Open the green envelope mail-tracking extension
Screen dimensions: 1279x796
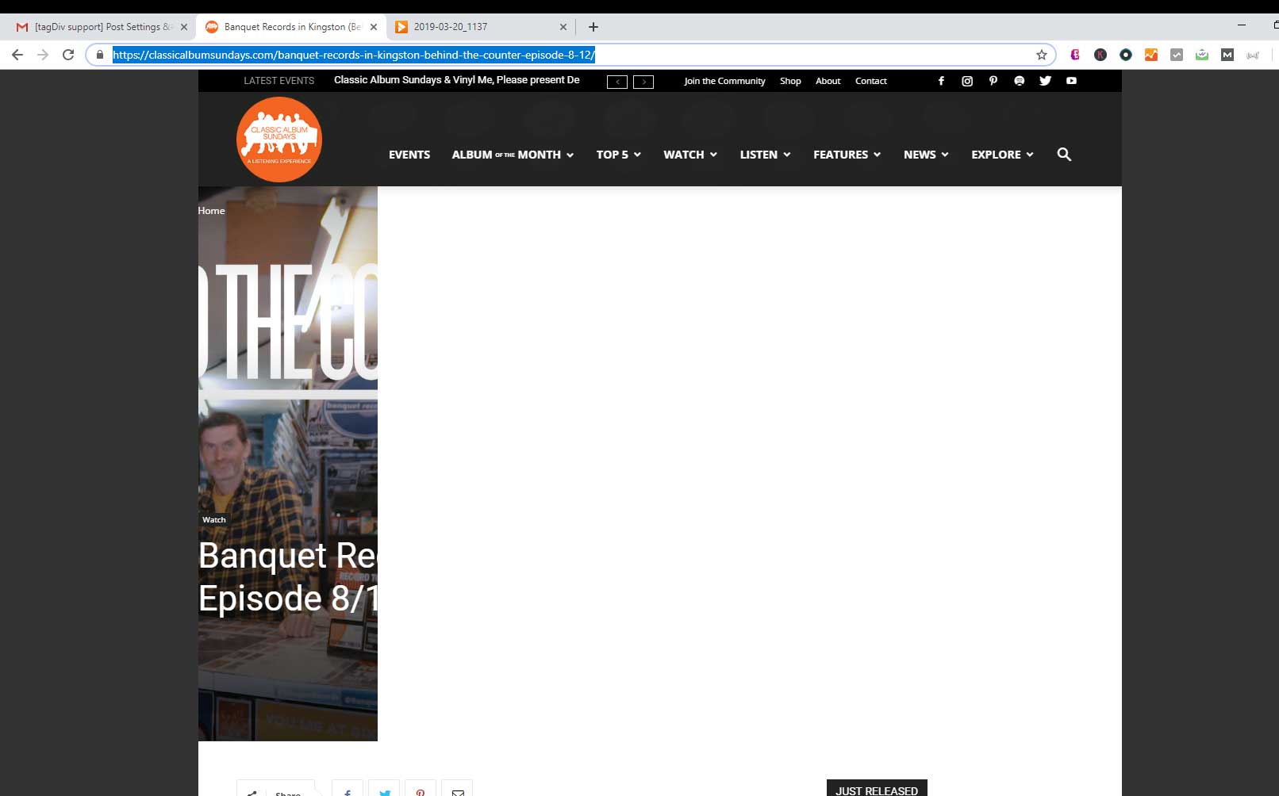[1202, 55]
